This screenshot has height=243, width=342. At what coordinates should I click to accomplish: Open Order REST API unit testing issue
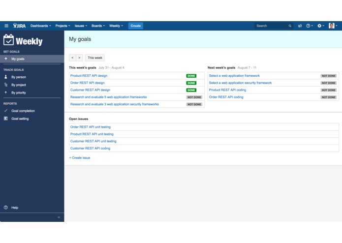point(91,127)
